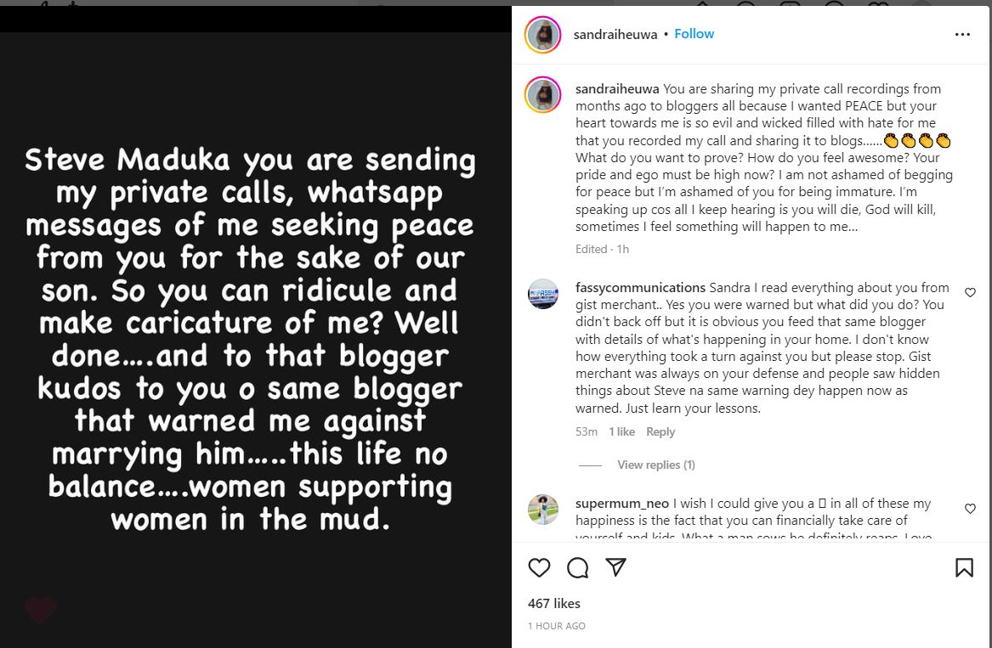The width and height of the screenshot is (992, 648).
Task: Open sandraiheuwa username in post header
Action: pyautogui.click(x=615, y=35)
